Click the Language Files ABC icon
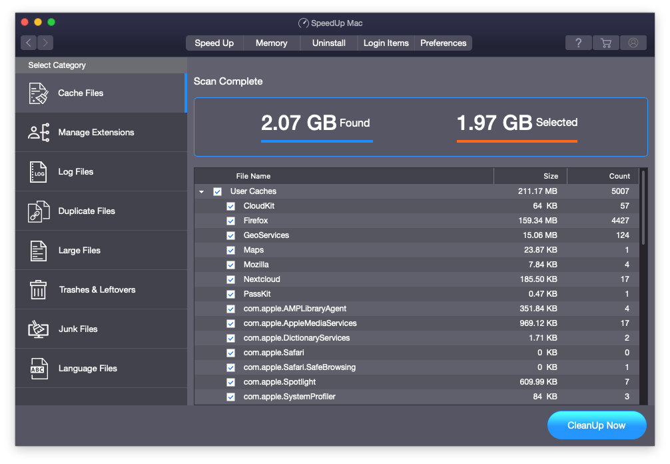The height and width of the screenshot is (464, 670). coord(39,369)
